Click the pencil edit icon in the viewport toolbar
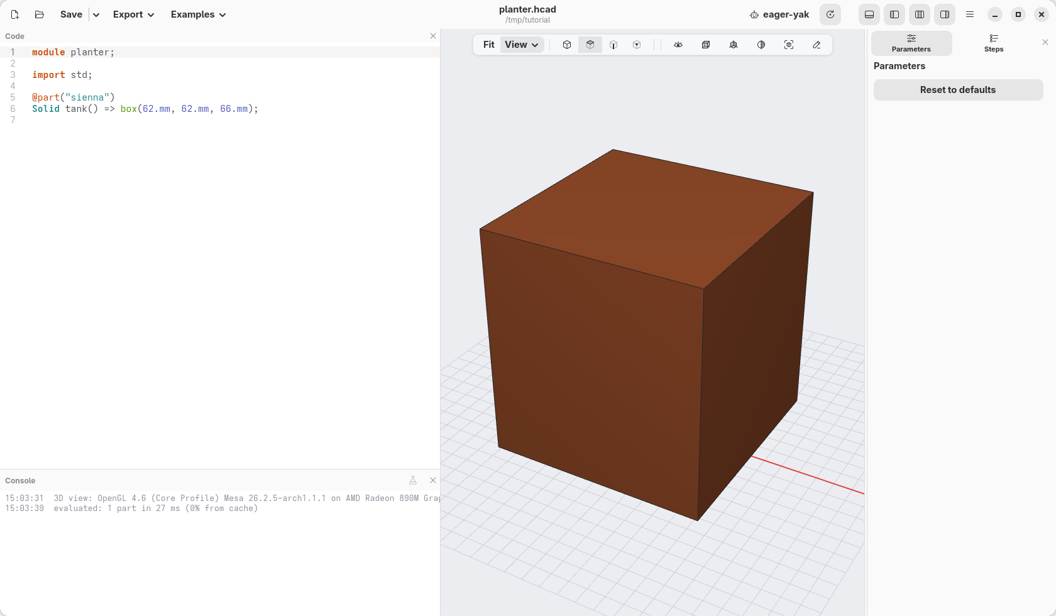The image size is (1056, 616). (x=817, y=45)
